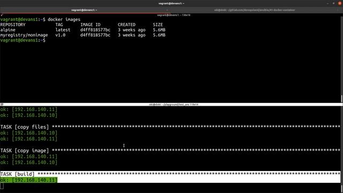Click the 'IMAGE ID' column header

coord(91,25)
